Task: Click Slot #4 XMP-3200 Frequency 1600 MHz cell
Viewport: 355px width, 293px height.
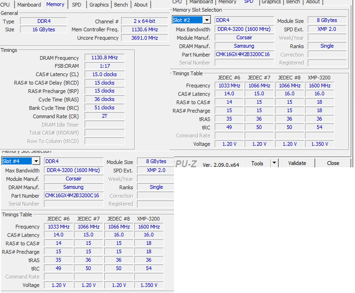Action: tap(149, 227)
